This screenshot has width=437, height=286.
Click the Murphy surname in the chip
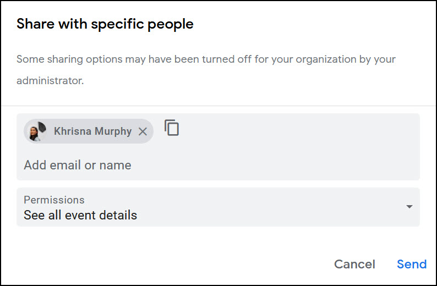point(113,131)
